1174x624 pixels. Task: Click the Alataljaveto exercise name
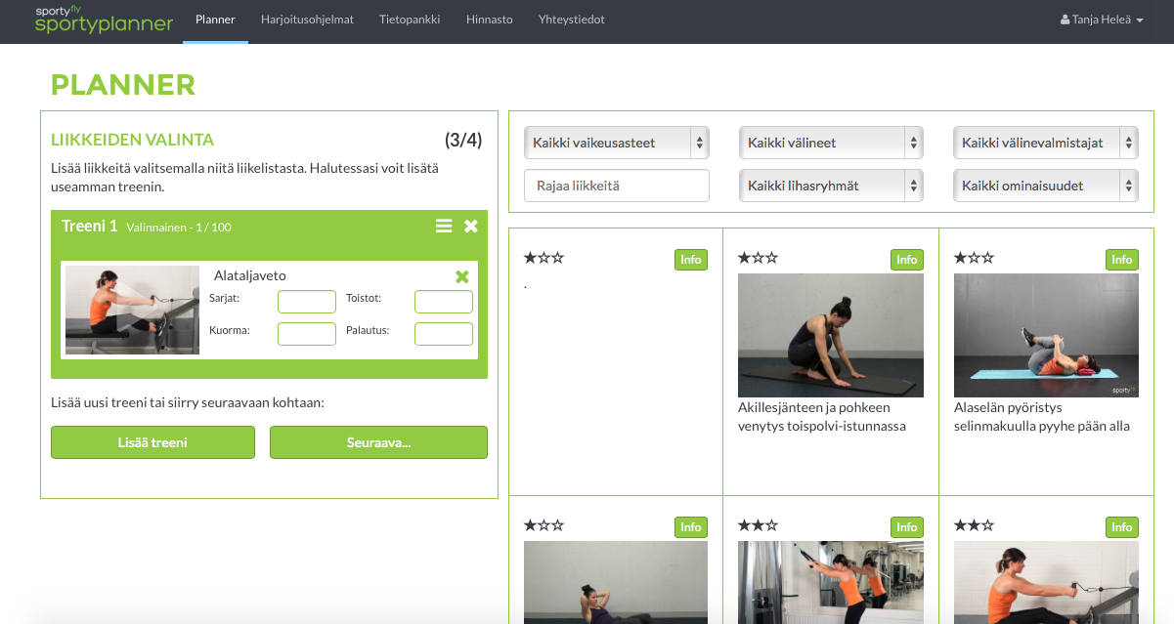[250, 276]
